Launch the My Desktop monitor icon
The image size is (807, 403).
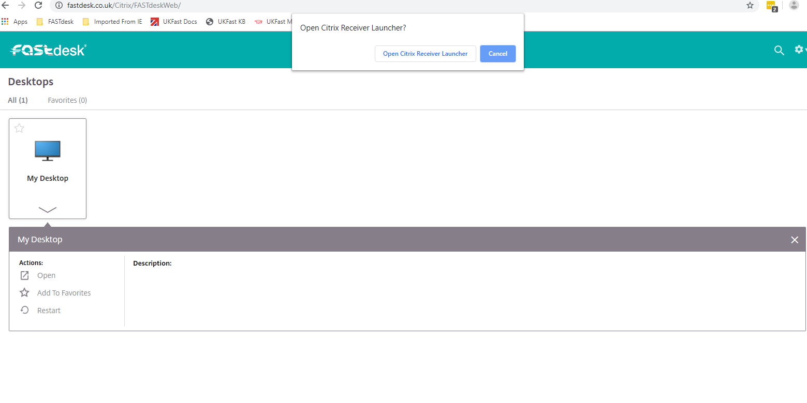[x=48, y=151]
